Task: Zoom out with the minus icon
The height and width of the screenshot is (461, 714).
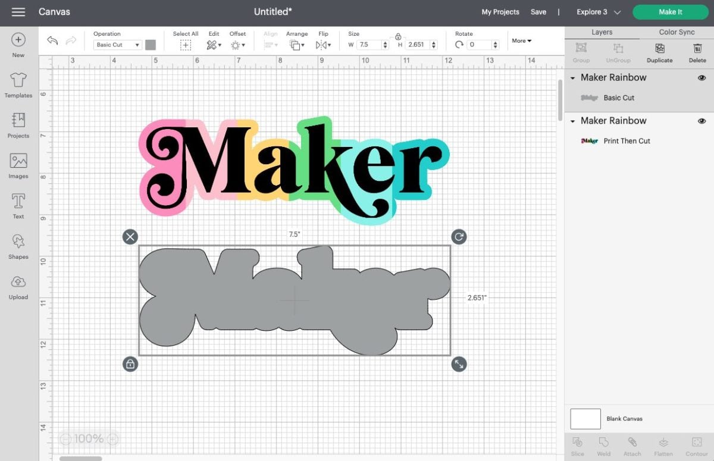Action: tap(65, 439)
